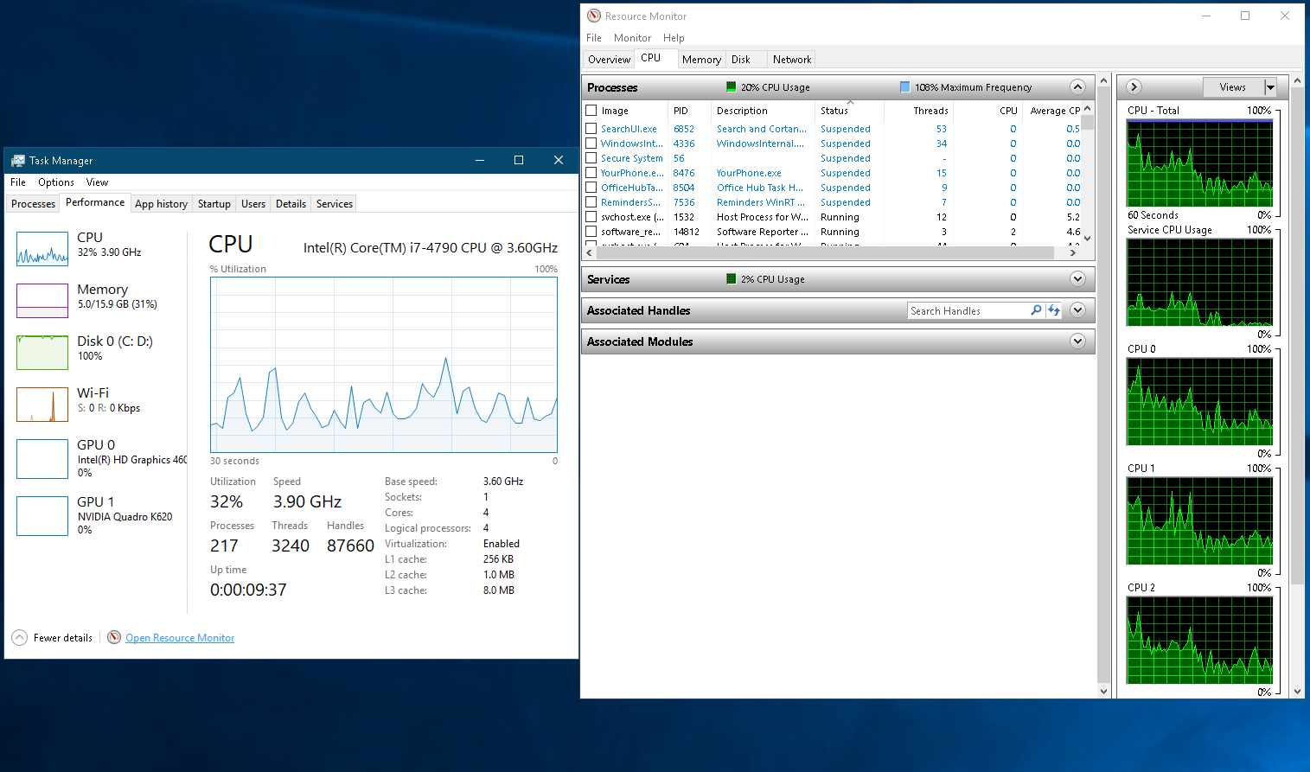The width and height of the screenshot is (1310, 772).
Task: Click the green Services CPU Usage indicator
Action: click(732, 278)
